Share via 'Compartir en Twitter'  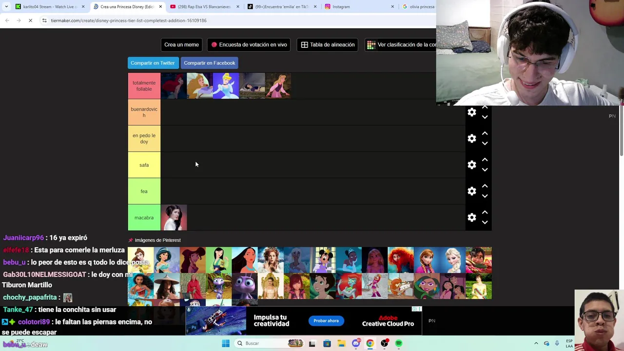coord(153,63)
